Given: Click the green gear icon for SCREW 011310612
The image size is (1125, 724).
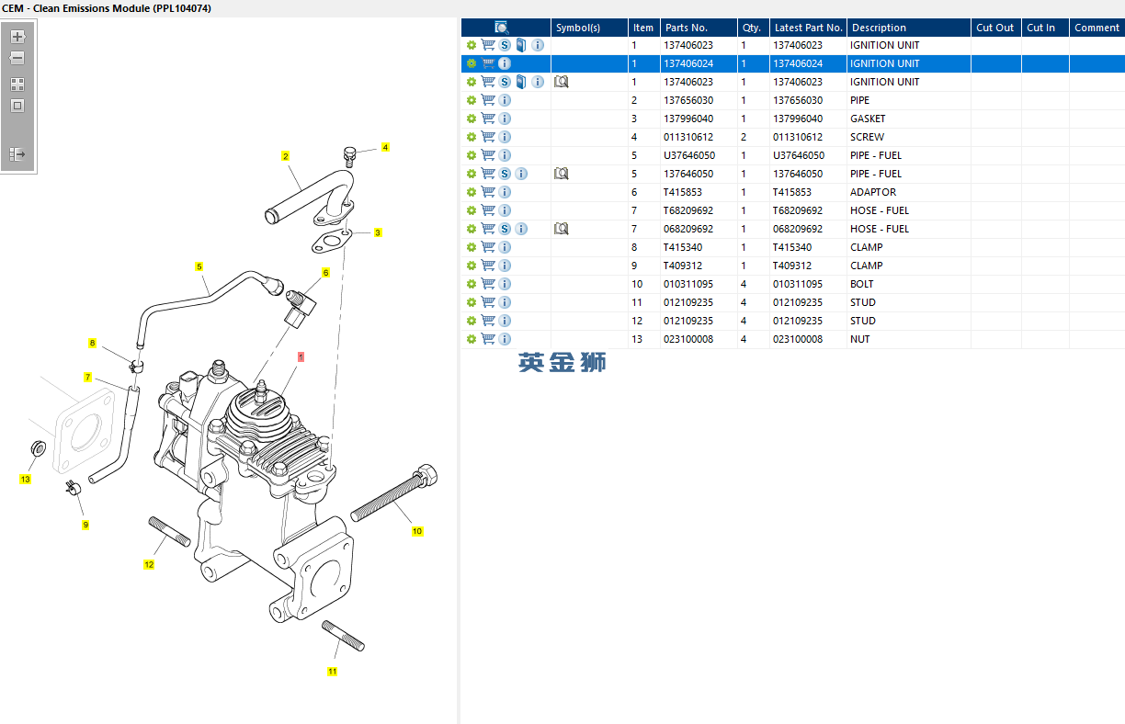Looking at the screenshot, I should pyautogui.click(x=472, y=137).
